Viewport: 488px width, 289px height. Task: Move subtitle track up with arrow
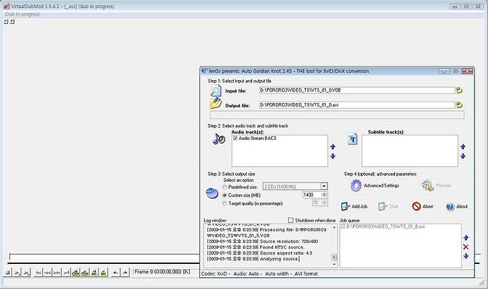463,147
